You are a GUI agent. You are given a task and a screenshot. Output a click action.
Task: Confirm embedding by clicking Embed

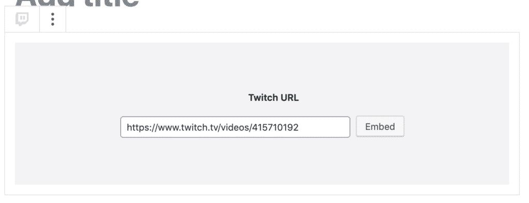(x=380, y=127)
